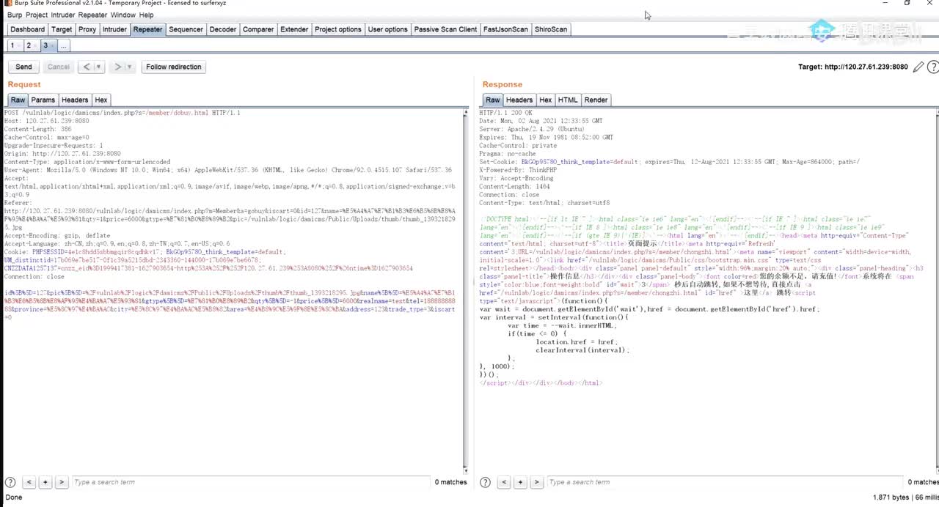Switch to the Intruder tool tab
939x507 pixels.
tap(114, 29)
